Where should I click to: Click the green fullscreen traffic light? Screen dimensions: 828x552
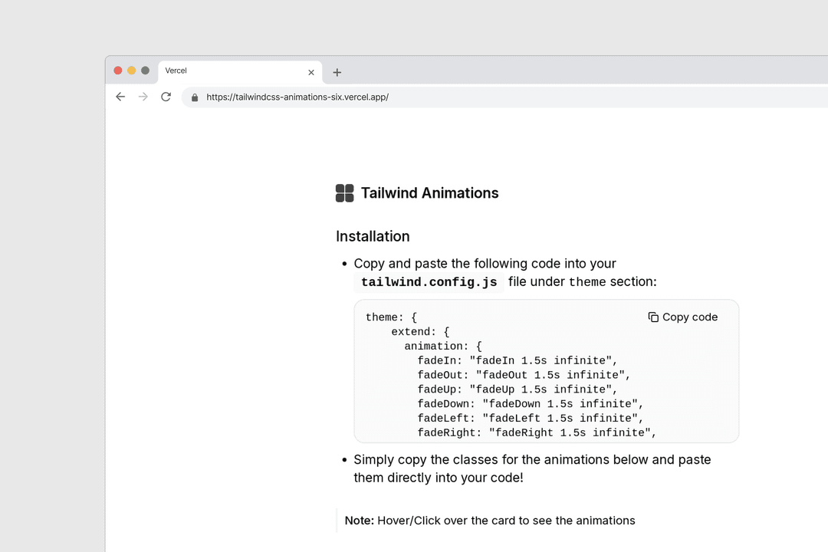click(144, 70)
